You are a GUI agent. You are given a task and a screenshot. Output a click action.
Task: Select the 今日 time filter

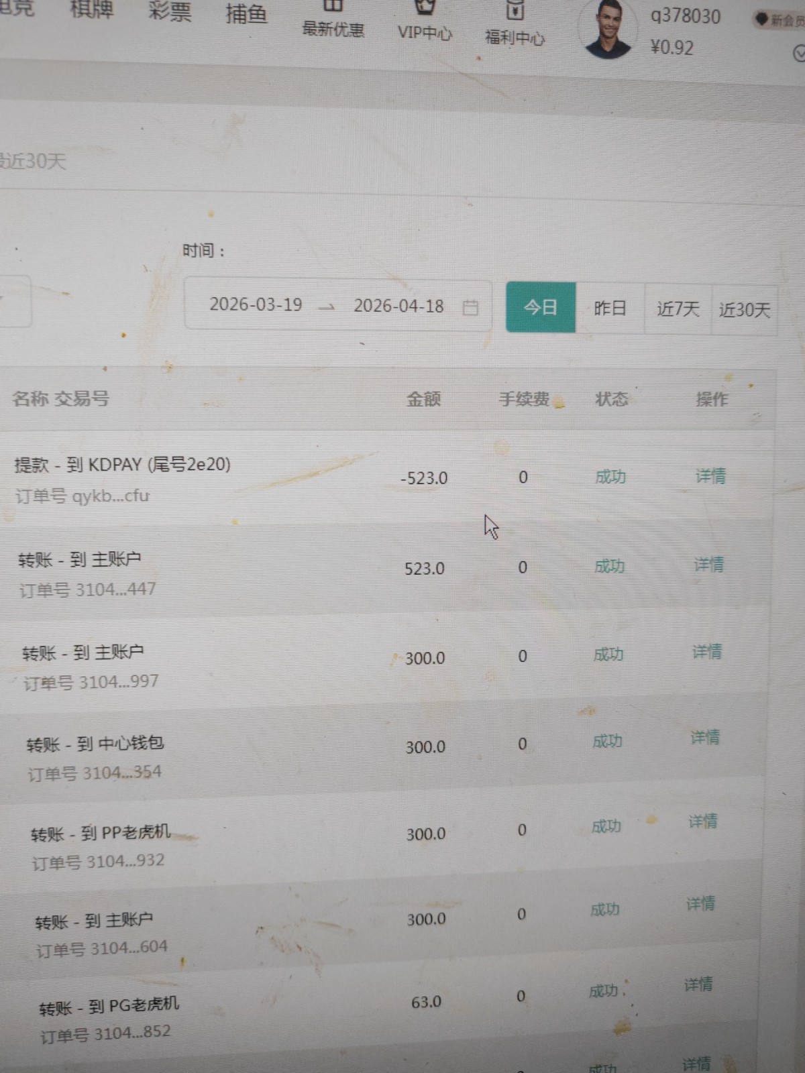[541, 308]
